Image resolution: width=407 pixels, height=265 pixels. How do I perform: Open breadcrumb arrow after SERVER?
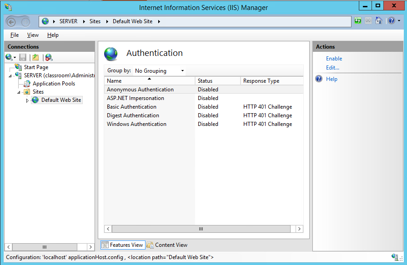click(84, 21)
